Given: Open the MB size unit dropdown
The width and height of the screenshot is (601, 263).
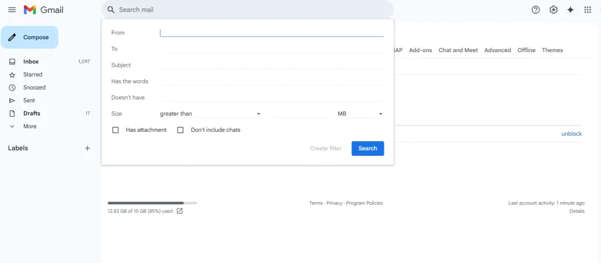Looking at the screenshot, I should point(360,114).
